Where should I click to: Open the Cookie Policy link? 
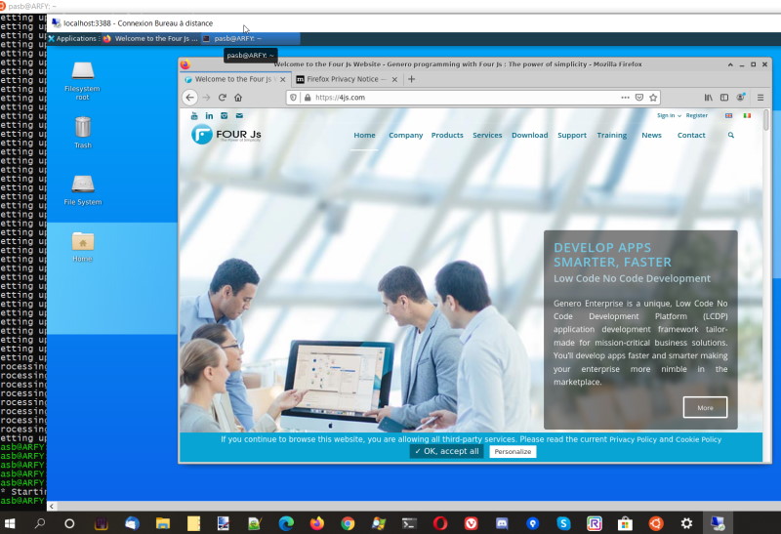[698, 440]
